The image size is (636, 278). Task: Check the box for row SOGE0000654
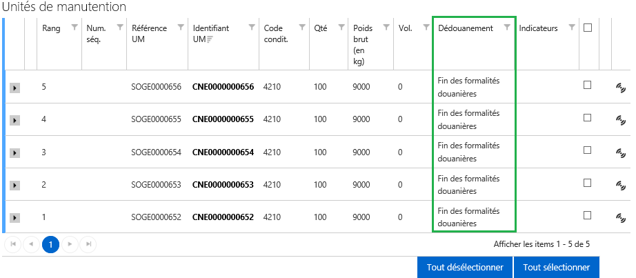587,150
